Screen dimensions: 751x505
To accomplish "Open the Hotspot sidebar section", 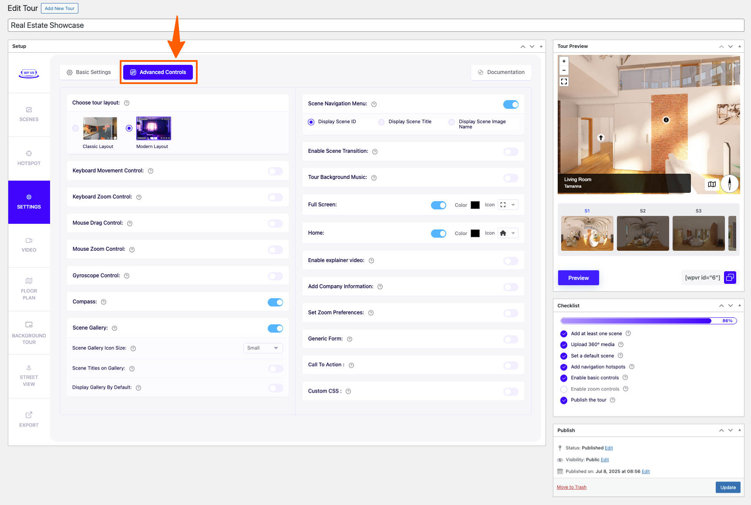I will point(29,158).
